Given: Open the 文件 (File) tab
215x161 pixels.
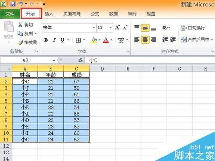Looking at the screenshot, I should click(10, 14).
